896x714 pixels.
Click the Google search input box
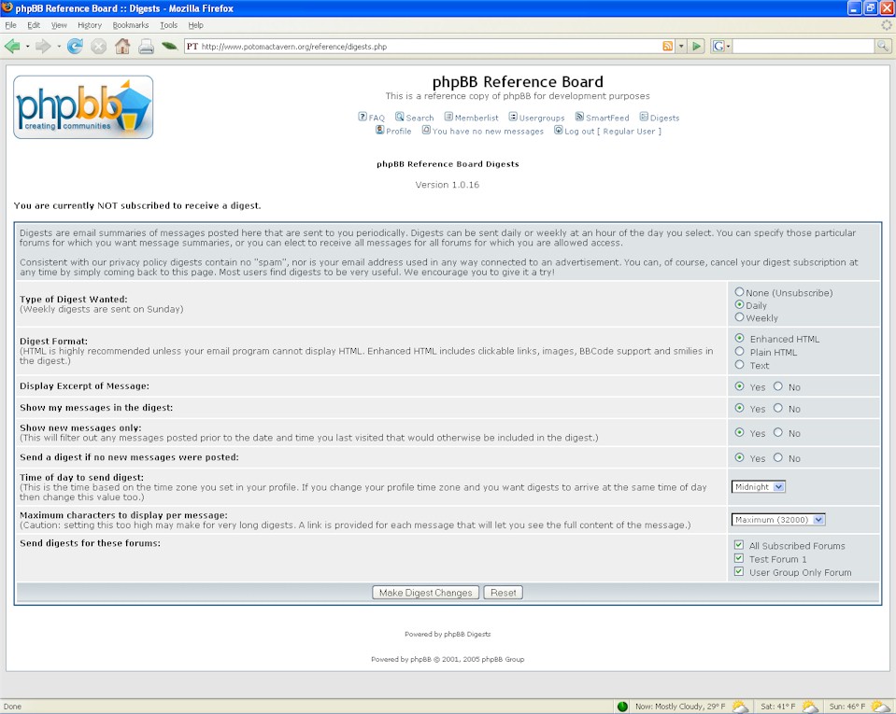click(804, 47)
